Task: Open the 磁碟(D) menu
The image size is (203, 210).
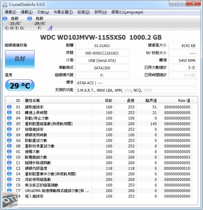Action: pos(84,12)
